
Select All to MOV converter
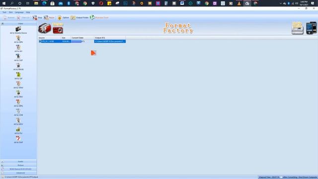pyautogui.click(x=18, y=121)
